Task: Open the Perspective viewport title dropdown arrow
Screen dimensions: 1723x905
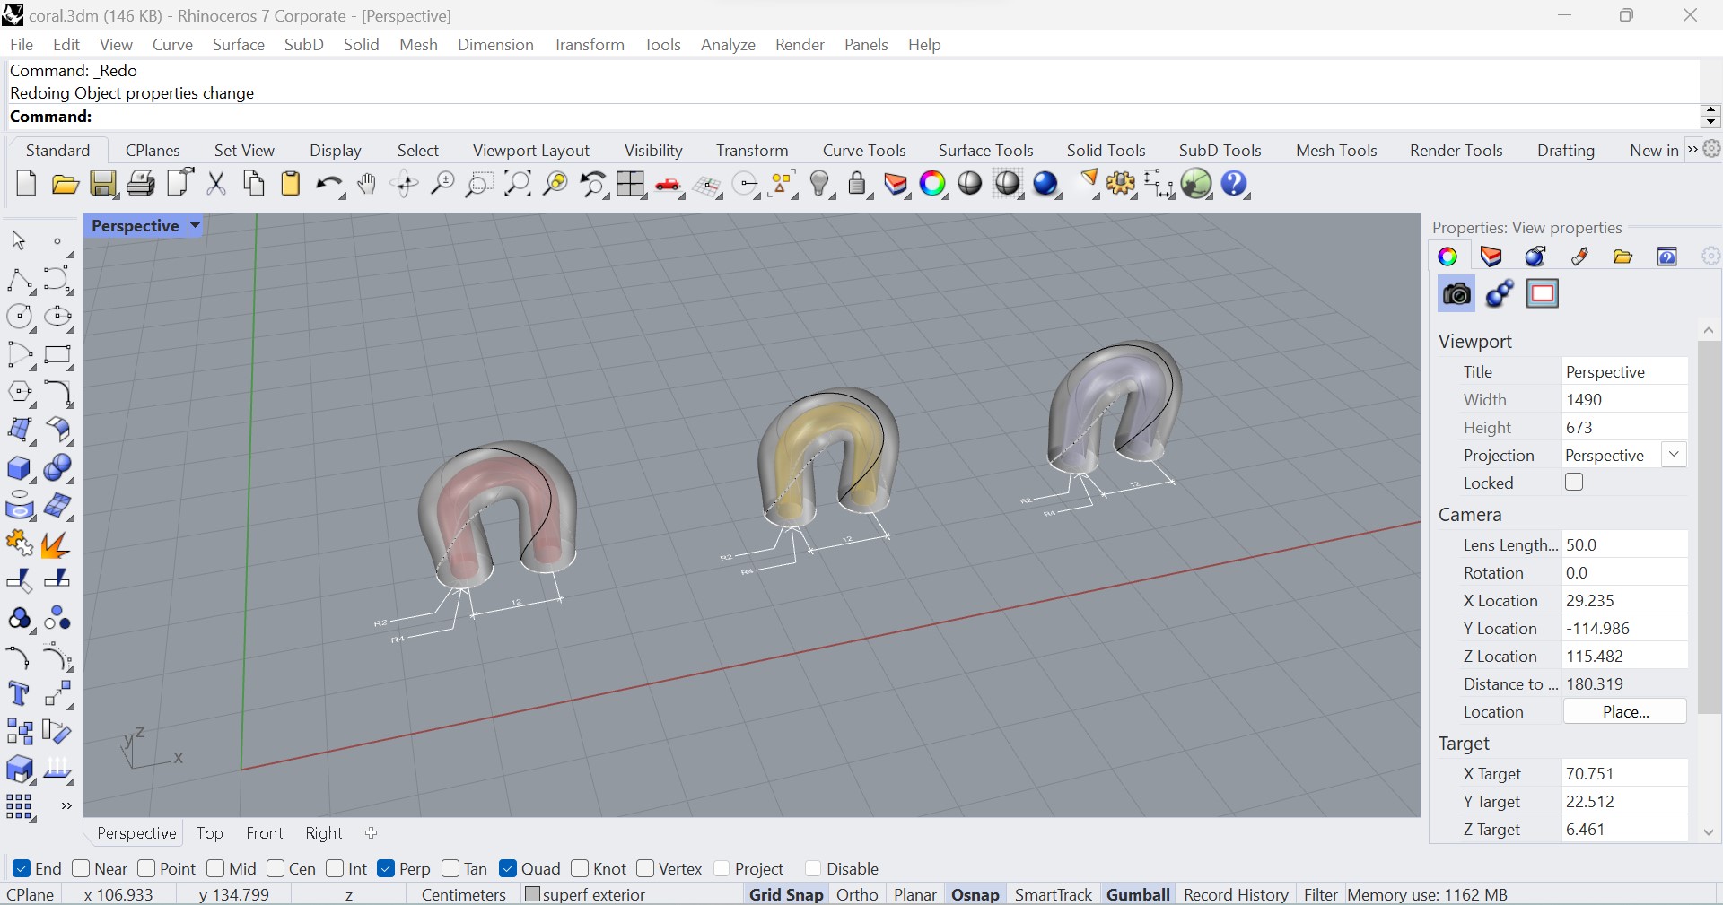Action: click(195, 226)
